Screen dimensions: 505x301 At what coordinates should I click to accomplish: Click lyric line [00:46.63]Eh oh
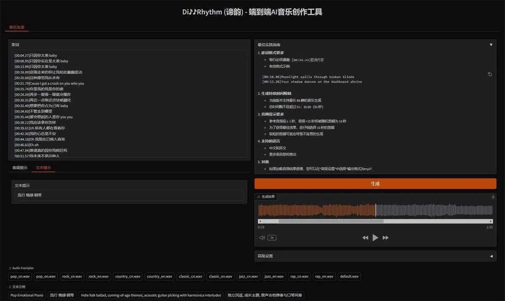(x=27, y=145)
